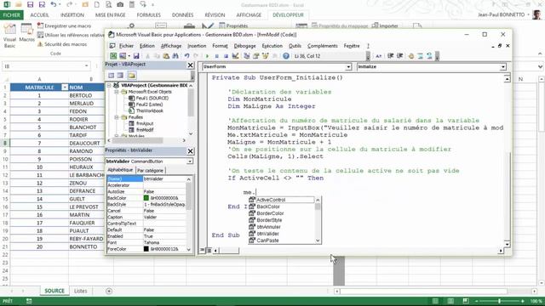Open the UserForm object dropdown in the code window
Image resolution: width=545 pixels, height=306 pixels.
[x=348, y=67]
